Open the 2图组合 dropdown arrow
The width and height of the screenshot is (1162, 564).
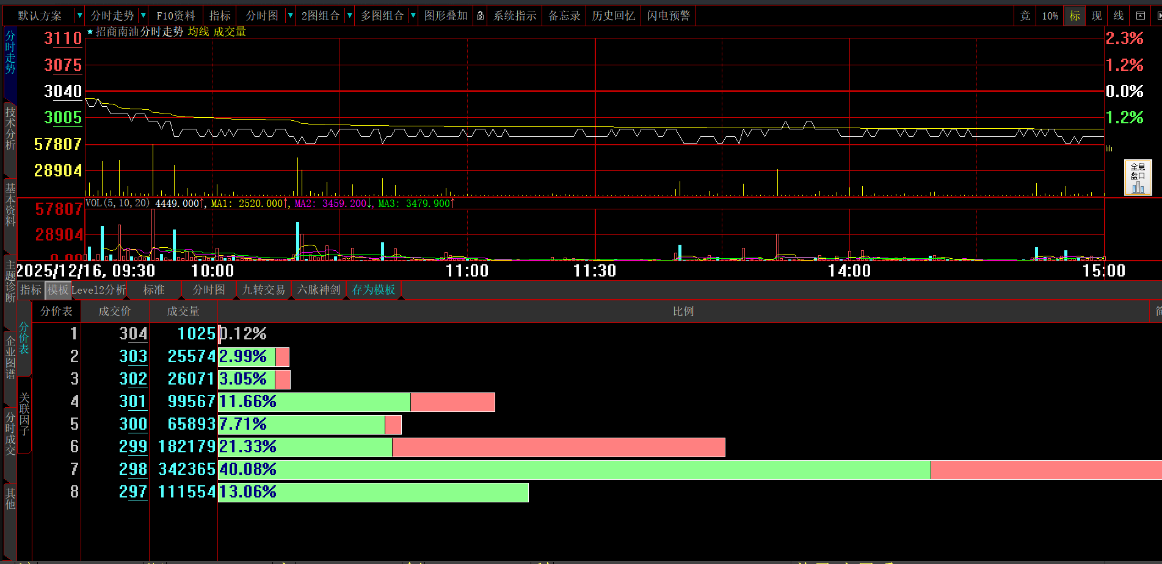pyautogui.click(x=350, y=16)
